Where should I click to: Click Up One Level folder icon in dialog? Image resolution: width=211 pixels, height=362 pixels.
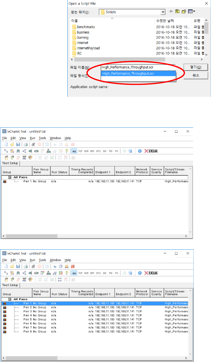coord(177,11)
